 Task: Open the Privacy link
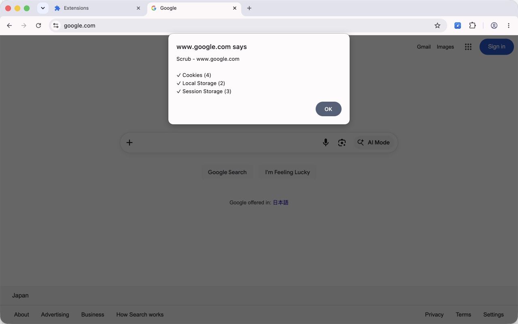pyautogui.click(x=434, y=315)
